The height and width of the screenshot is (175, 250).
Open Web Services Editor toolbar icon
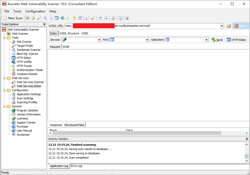click(x=93, y=18)
